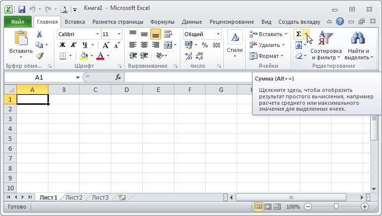This screenshot has width=382, height=216.
Task: Click the green Файл button
Action: (x=17, y=22)
